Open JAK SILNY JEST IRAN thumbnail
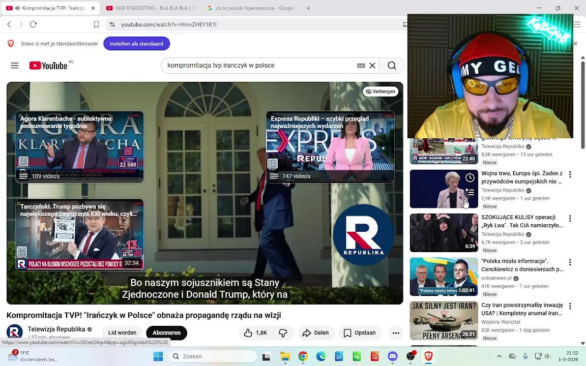This screenshot has width=586, height=366. coord(444,320)
